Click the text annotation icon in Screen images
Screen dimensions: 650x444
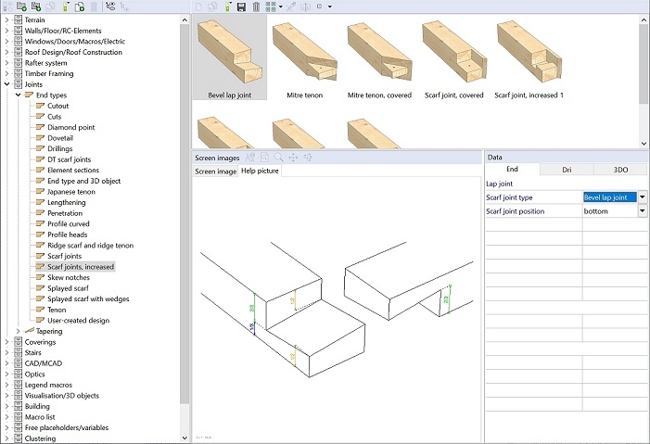click(x=250, y=158)
